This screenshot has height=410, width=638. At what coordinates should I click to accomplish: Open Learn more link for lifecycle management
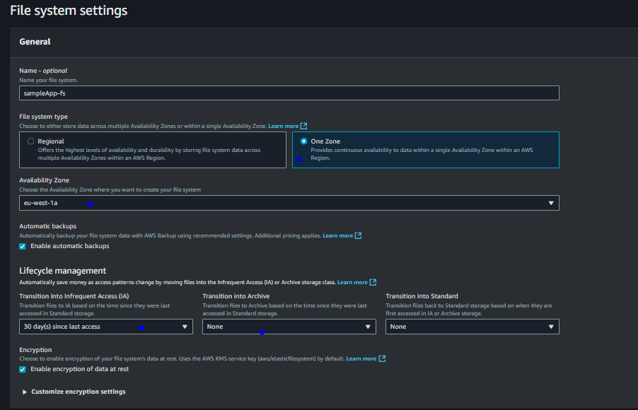[x=352, y=282]
